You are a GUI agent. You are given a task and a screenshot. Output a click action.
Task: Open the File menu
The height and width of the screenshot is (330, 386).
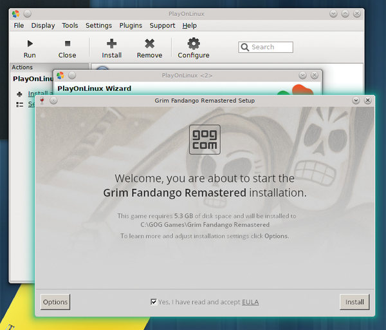[x=19, y=26]
